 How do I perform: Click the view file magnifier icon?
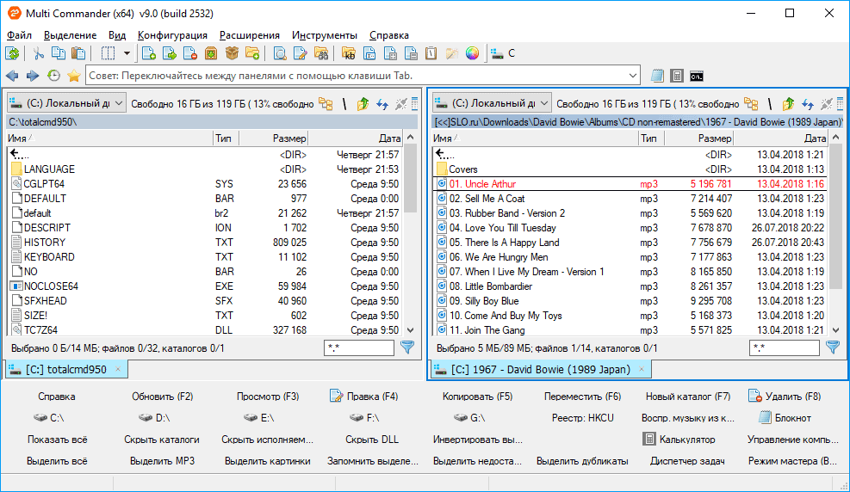coord(280,53)
